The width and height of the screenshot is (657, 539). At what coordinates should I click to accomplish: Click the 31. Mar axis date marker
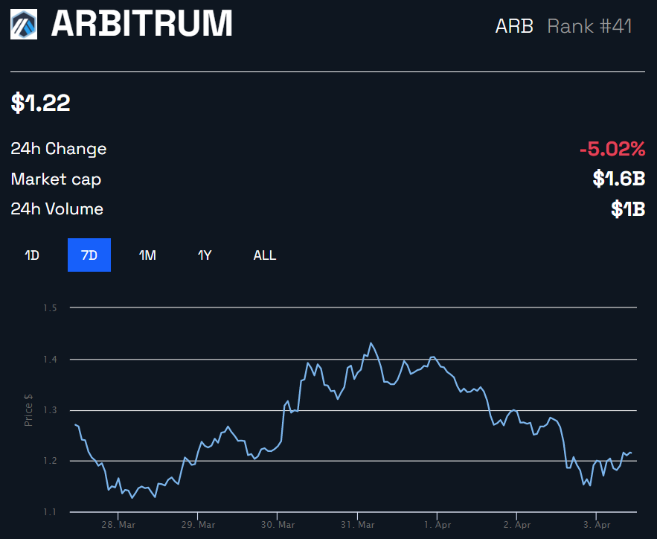(357, 524)
